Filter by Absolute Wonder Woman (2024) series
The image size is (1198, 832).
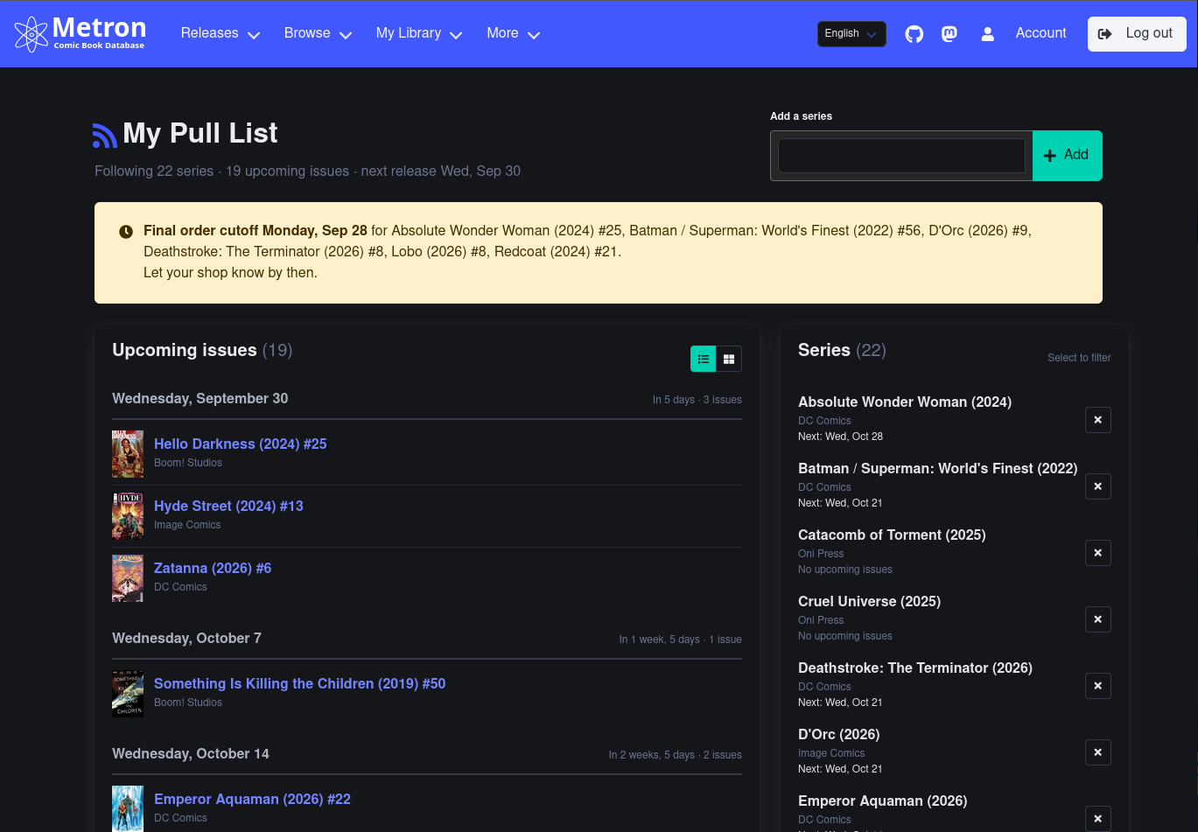(x=905, y=402)
